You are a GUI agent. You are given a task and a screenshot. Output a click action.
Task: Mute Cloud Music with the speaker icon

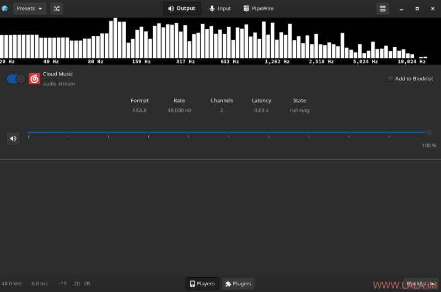[x=13, y=138]
